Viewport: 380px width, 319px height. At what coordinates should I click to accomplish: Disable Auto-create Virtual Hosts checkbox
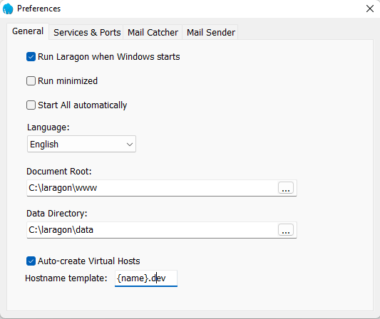tap(31, 261)
